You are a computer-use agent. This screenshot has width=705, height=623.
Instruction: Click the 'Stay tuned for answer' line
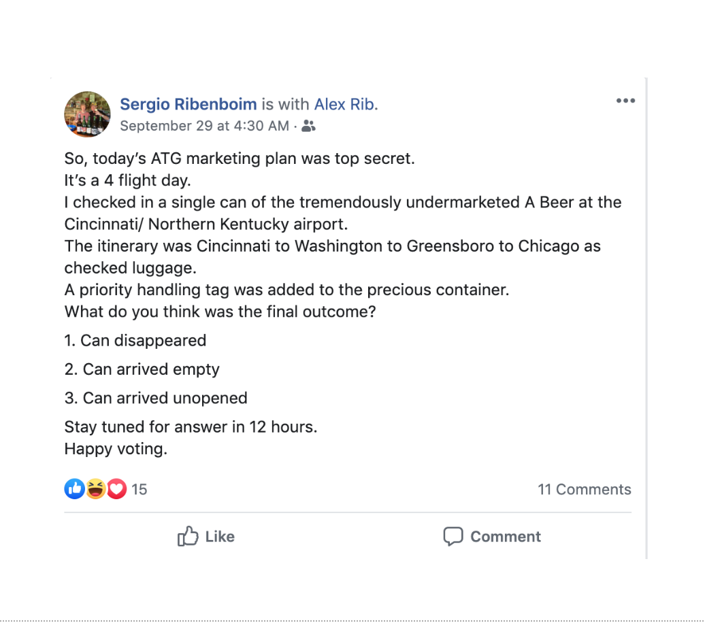click(x=191, y=427)
